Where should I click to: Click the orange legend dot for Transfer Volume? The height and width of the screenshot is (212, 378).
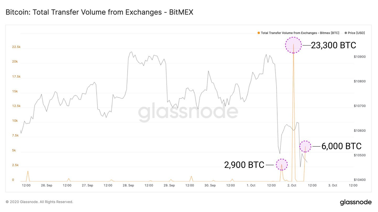coord(259,33)
